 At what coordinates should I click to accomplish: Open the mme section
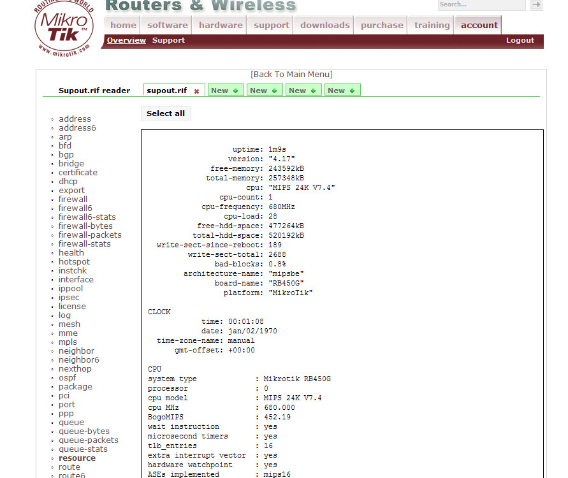point(68,333)
